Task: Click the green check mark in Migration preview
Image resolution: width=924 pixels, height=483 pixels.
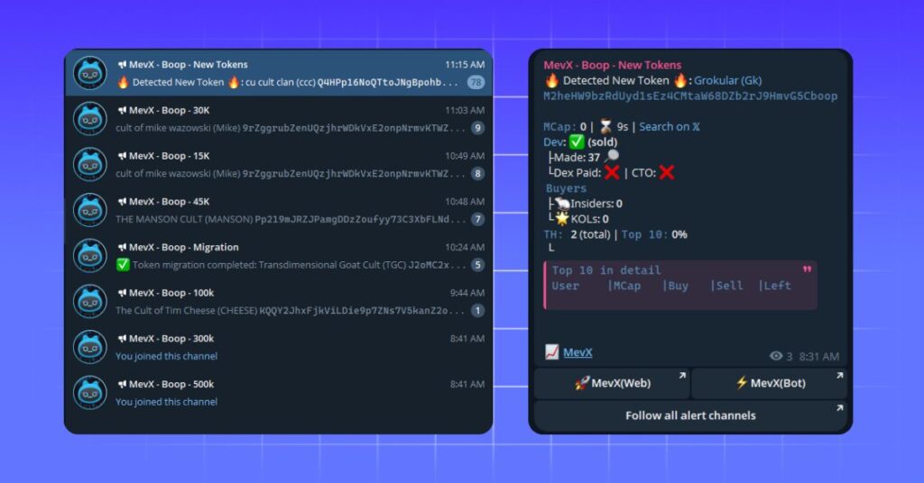Action: [x=123, y=265]
